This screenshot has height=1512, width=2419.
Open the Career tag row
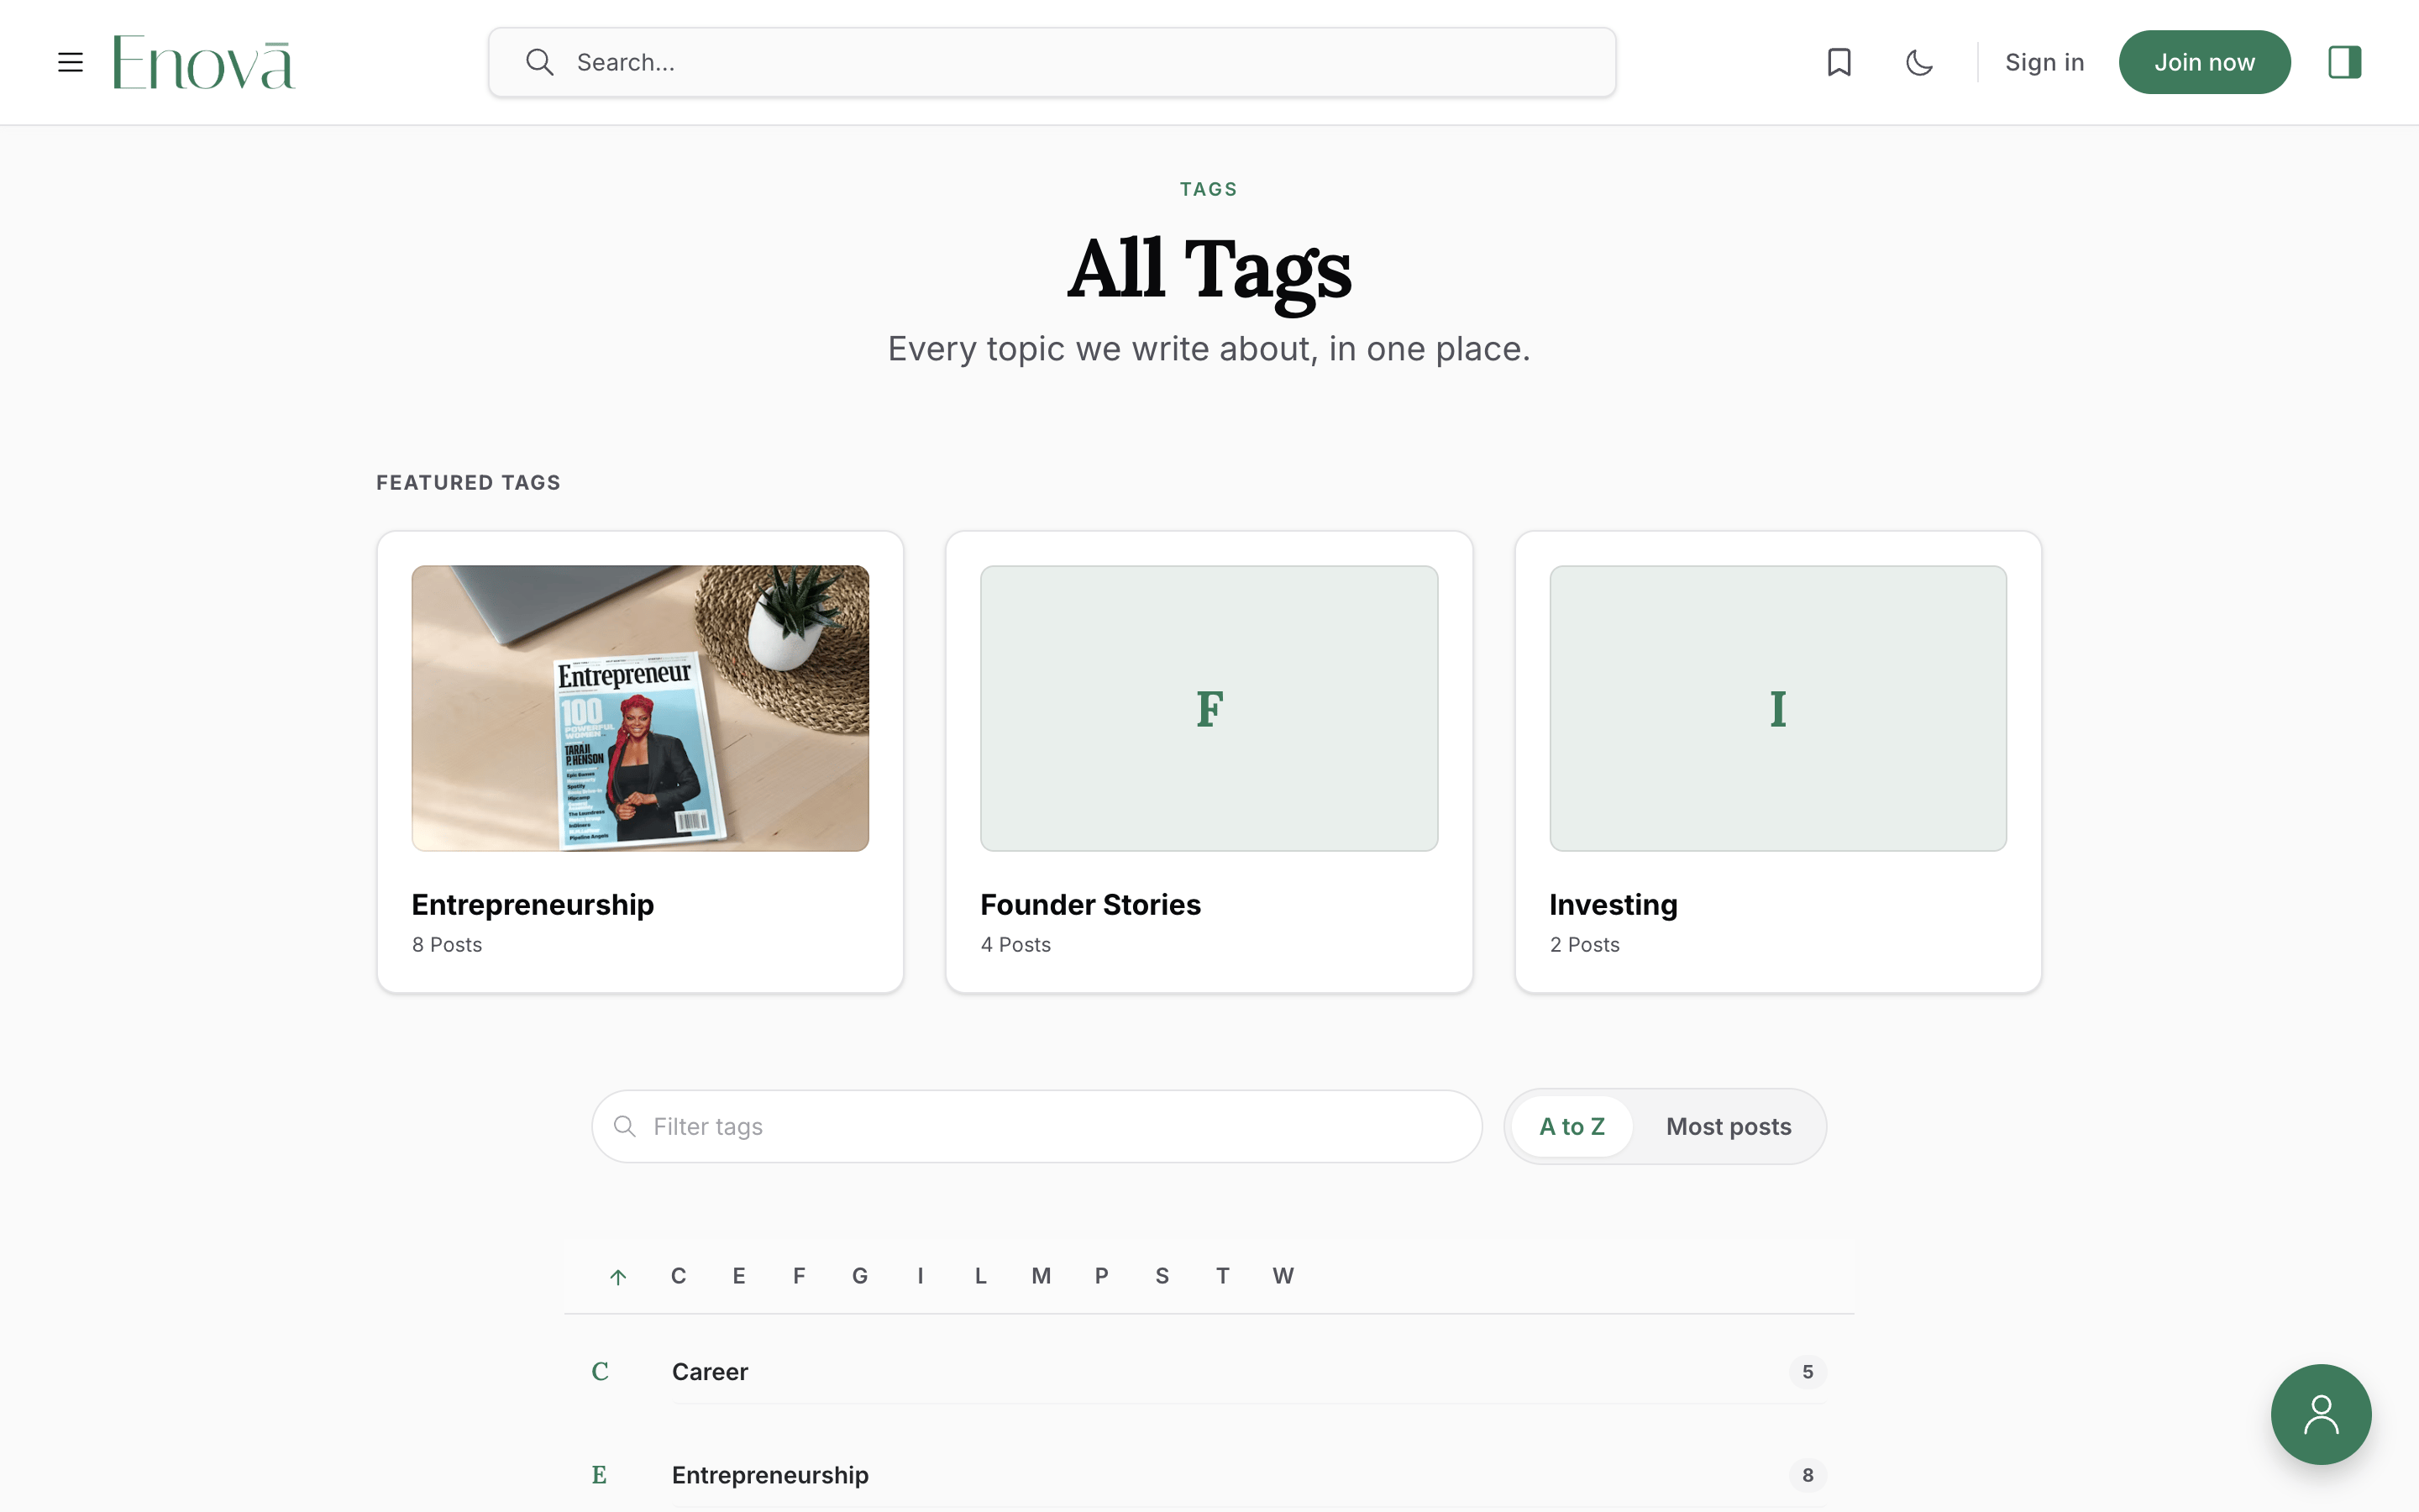(x=1209, y=1372)
